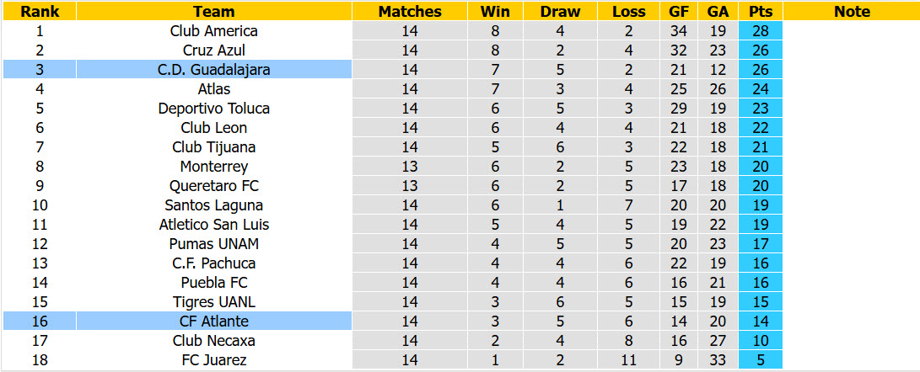Click the Tigres UANL team name

point(214,301)
